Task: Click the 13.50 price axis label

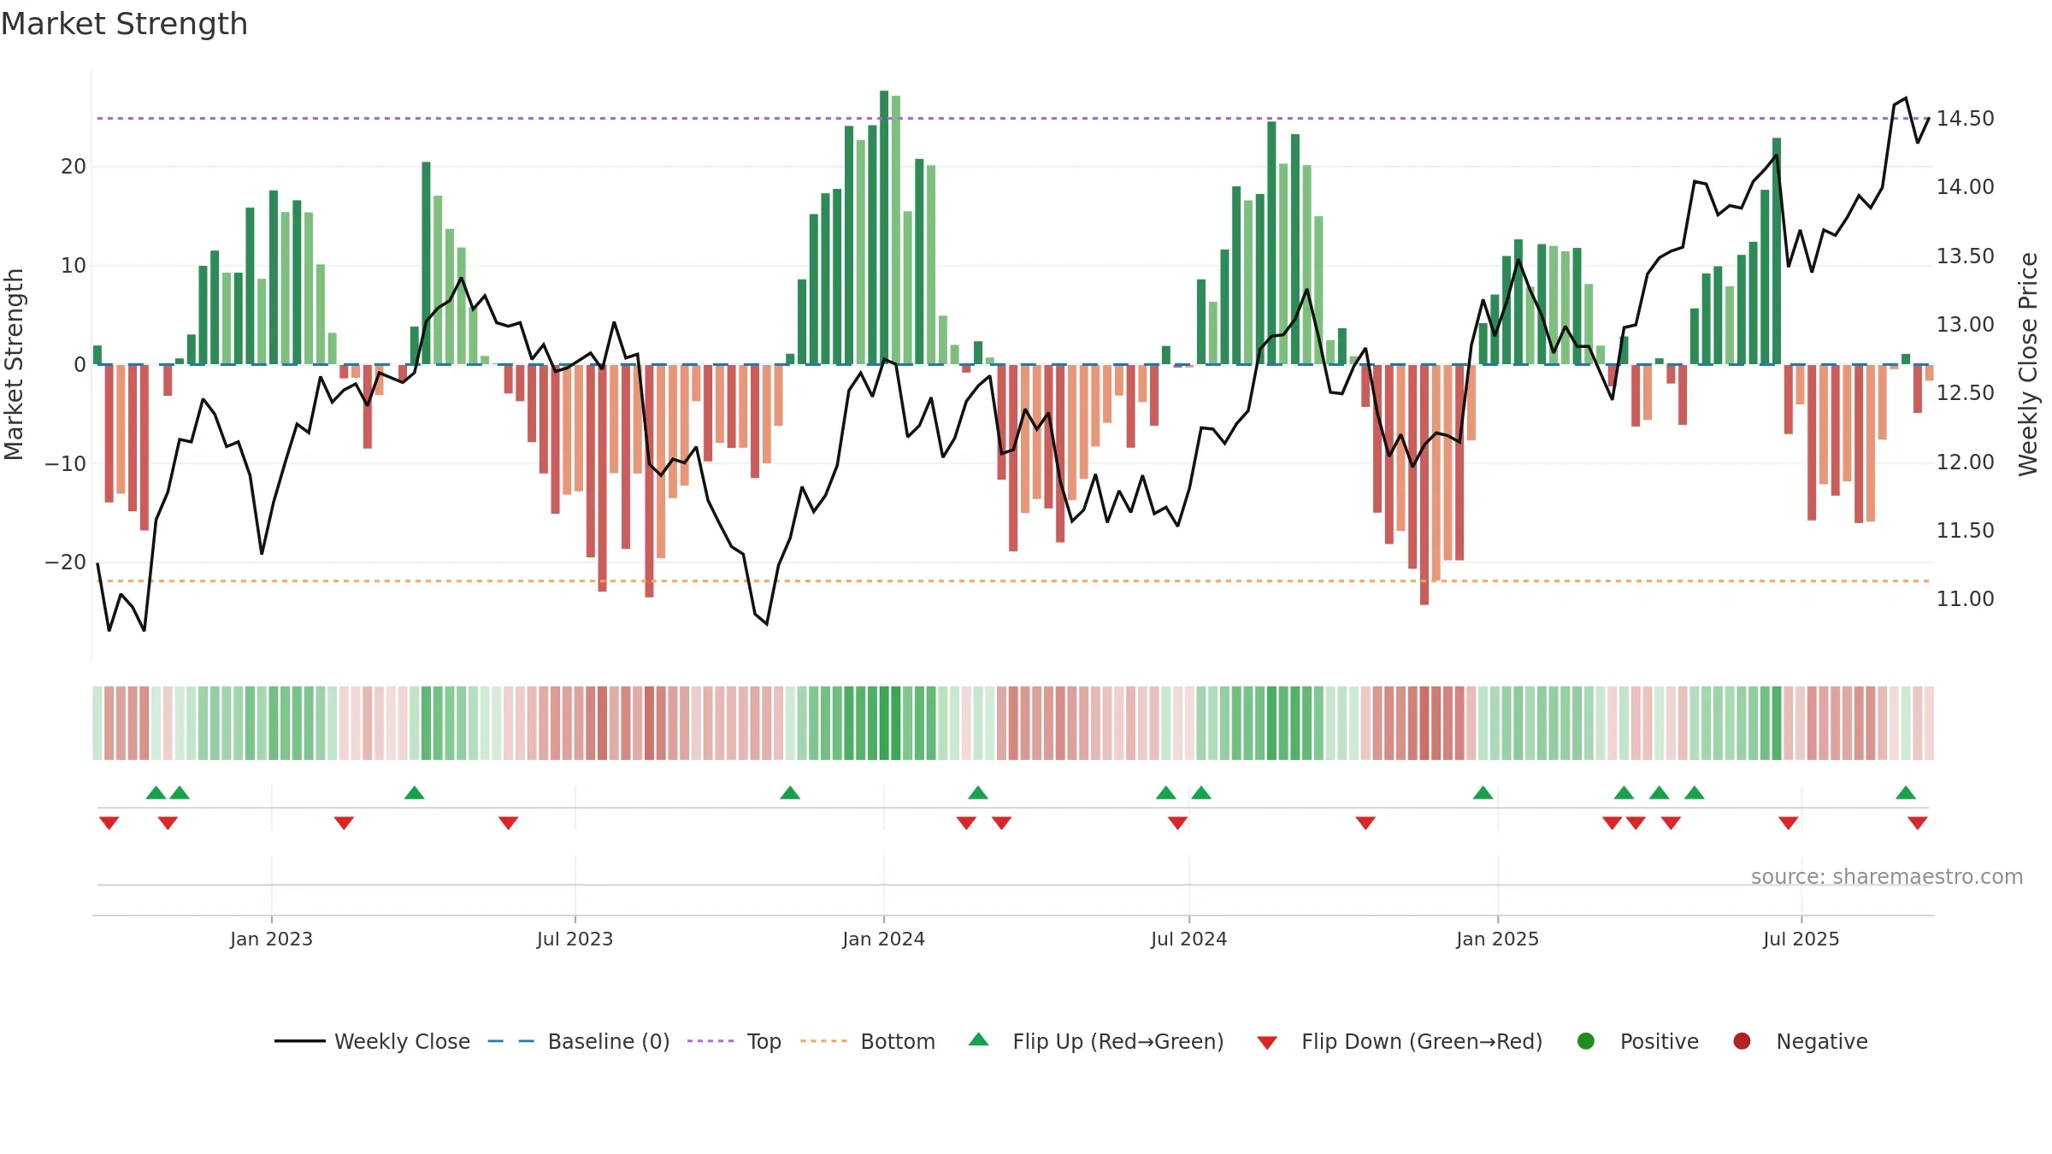Action: 1965,256
